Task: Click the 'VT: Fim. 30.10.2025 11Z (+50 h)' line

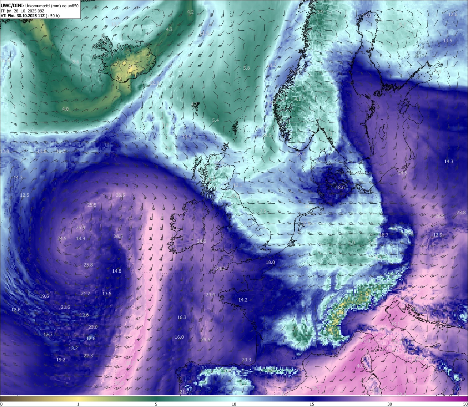Action: coord(30,16)
